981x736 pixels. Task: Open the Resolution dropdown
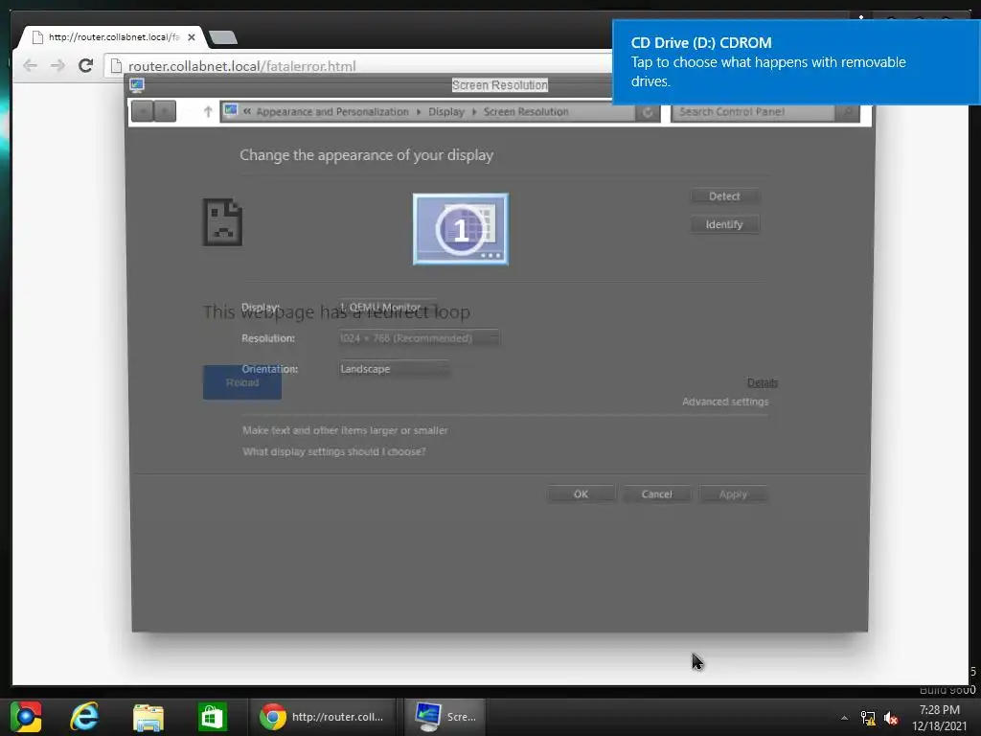point(418,338)
